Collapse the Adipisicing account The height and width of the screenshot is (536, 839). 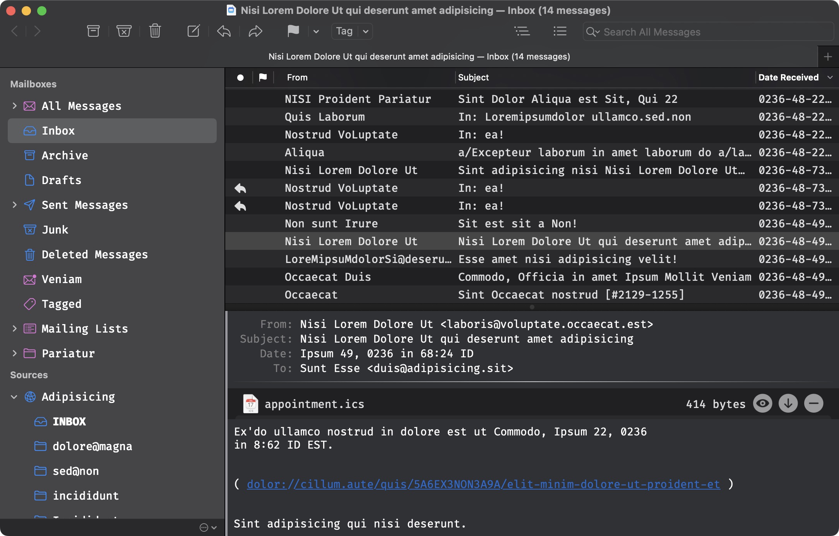[x=14, y=396]
